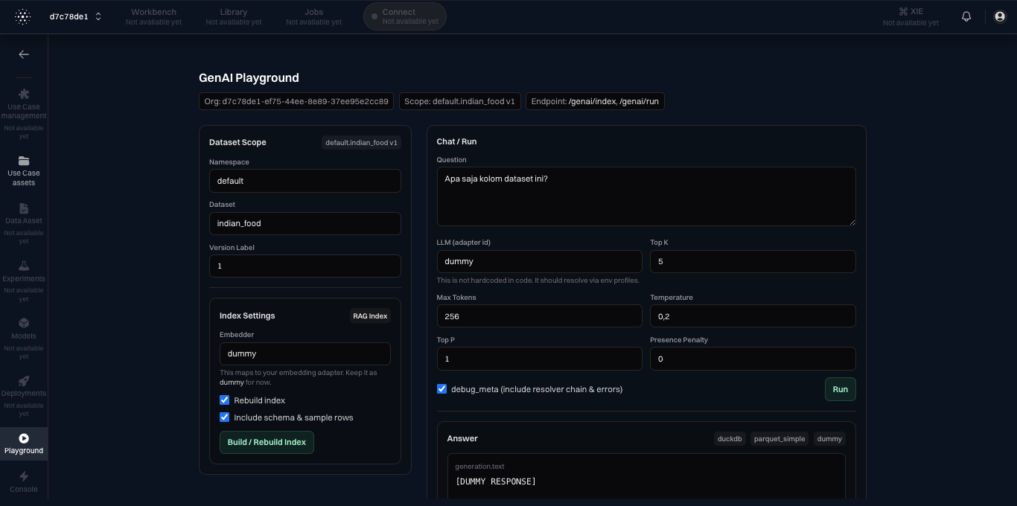
Task: Open the user account avatar menu
Action: 1000,16
